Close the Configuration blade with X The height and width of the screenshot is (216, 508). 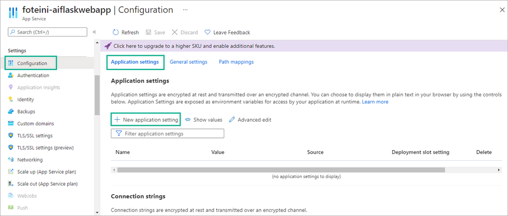(x=502, y=10)
